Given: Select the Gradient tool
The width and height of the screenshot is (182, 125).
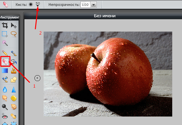Looking at the screenshot, I should pos(5,71).
